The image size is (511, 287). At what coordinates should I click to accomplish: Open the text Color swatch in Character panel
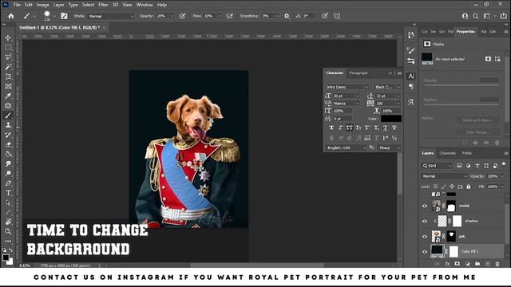pyautogui.click(x=391, y=119)
